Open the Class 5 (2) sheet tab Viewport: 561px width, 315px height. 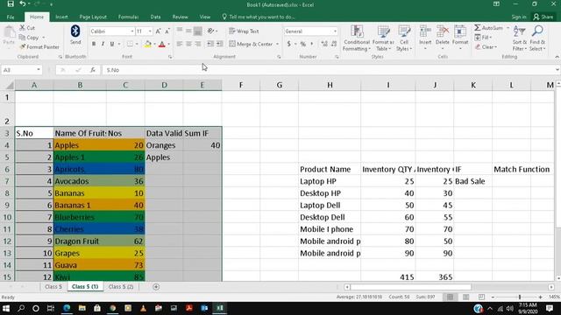click(121, 287)
